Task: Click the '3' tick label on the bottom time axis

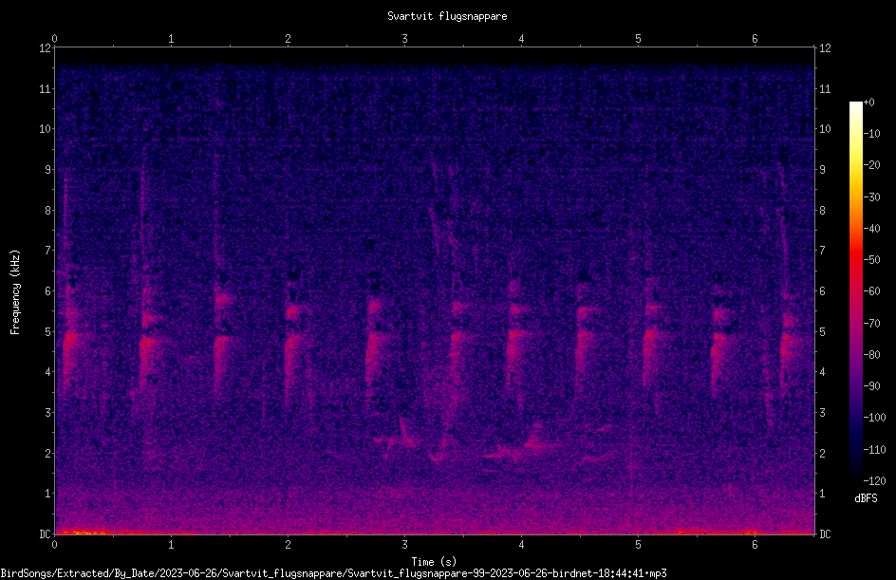Action: (x=404, y=545)
